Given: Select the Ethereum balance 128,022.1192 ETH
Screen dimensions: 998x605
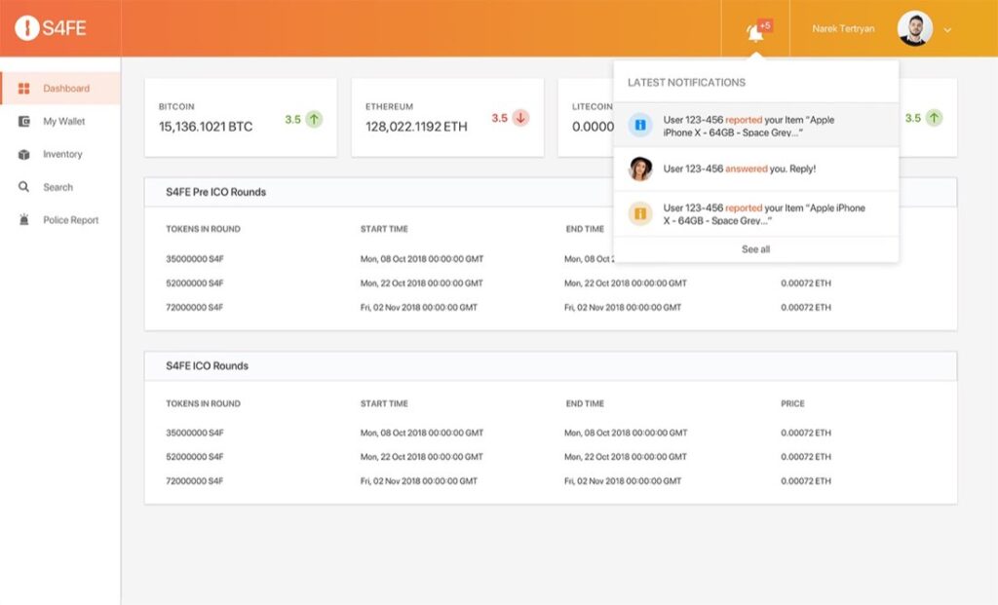Looking at the screenshot, I should point(416,127).
